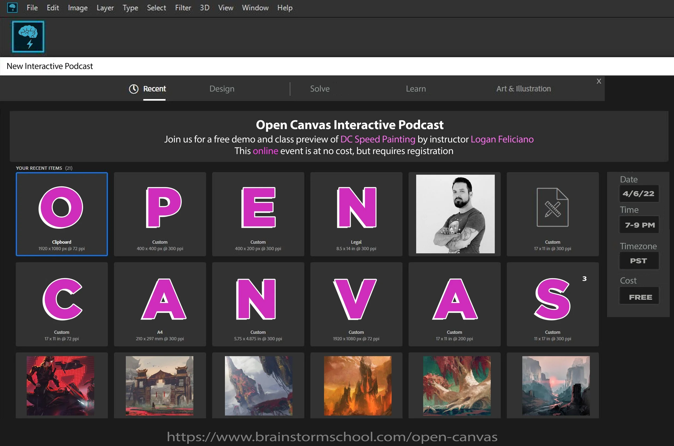Click the small brain icon in menu bar
Screen dimensions: 674x446
[12, 8]
